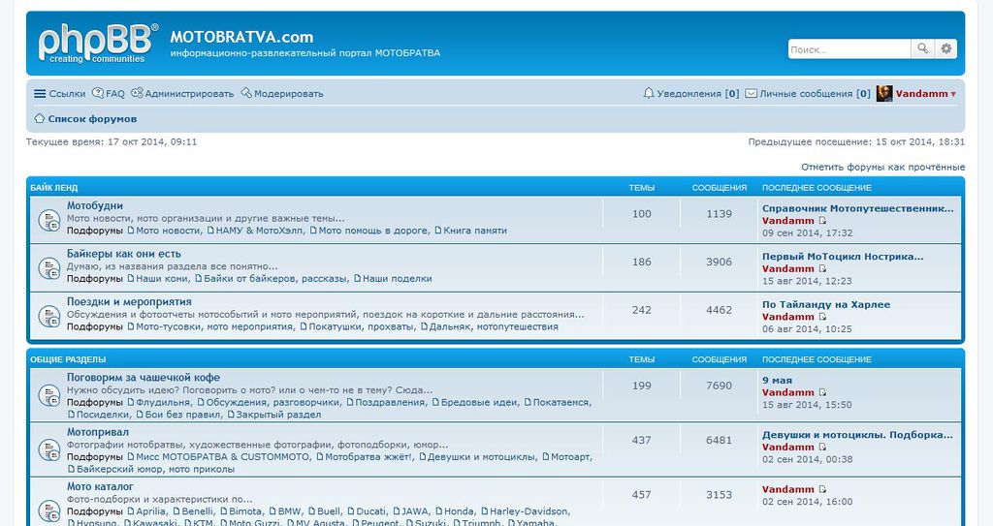Click the Поездки и мероприятия forum status icon
Image resolution: width=993 pixels, height=526 pixels.
49,316
